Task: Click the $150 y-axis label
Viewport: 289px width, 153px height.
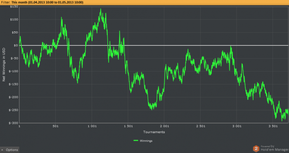Action: [x=14, y=7]
